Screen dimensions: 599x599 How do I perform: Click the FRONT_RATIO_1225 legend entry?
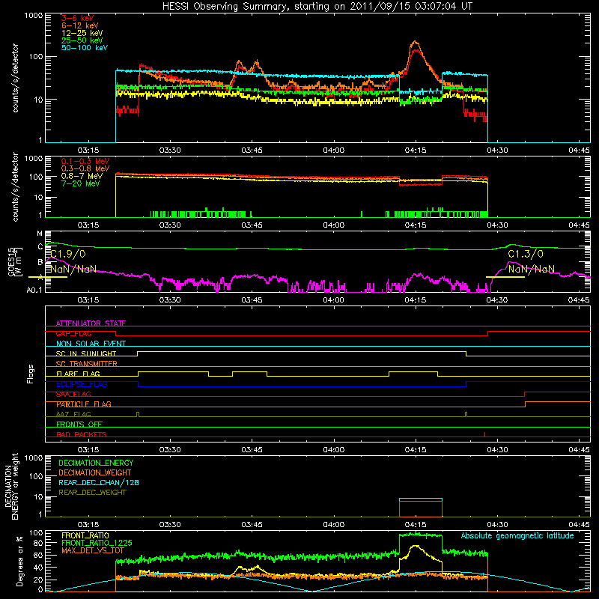[x=97, y=543]
